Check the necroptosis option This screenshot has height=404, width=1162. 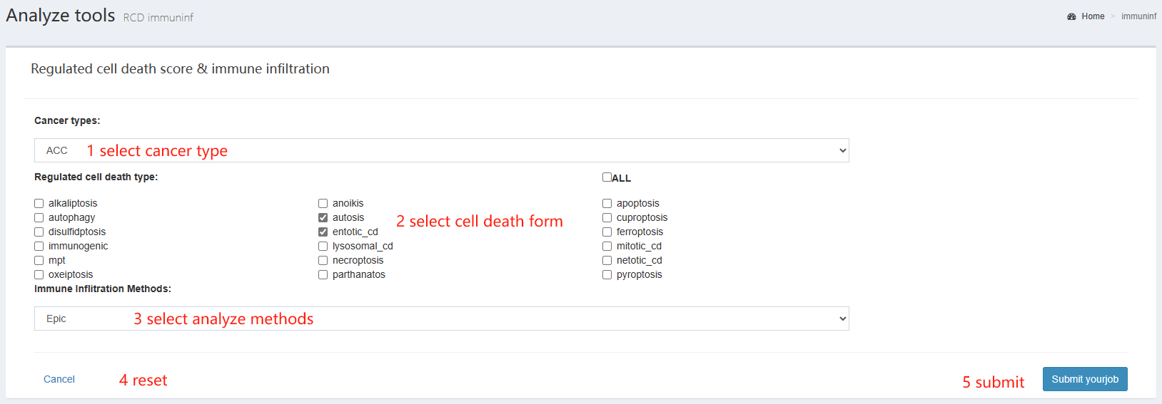[323, 261]
